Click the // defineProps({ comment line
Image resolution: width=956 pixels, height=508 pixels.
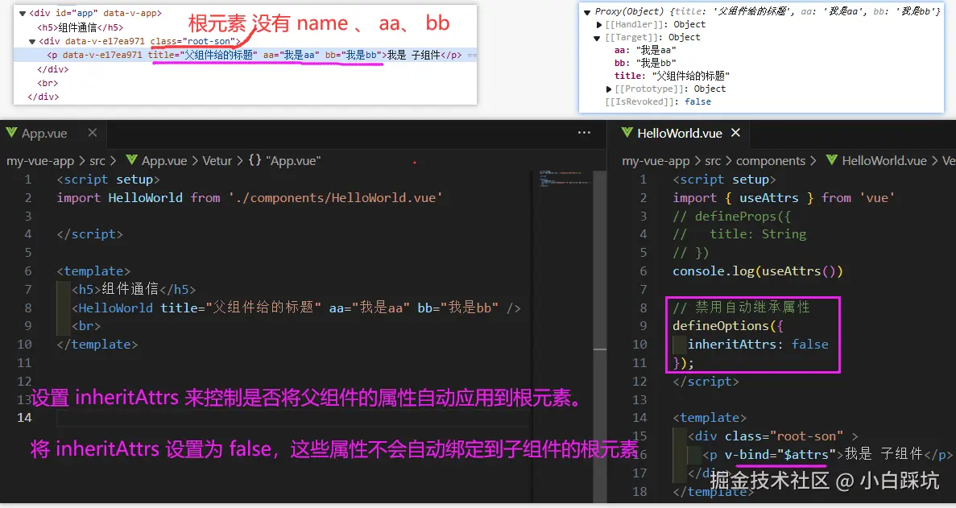pos(731,216)
